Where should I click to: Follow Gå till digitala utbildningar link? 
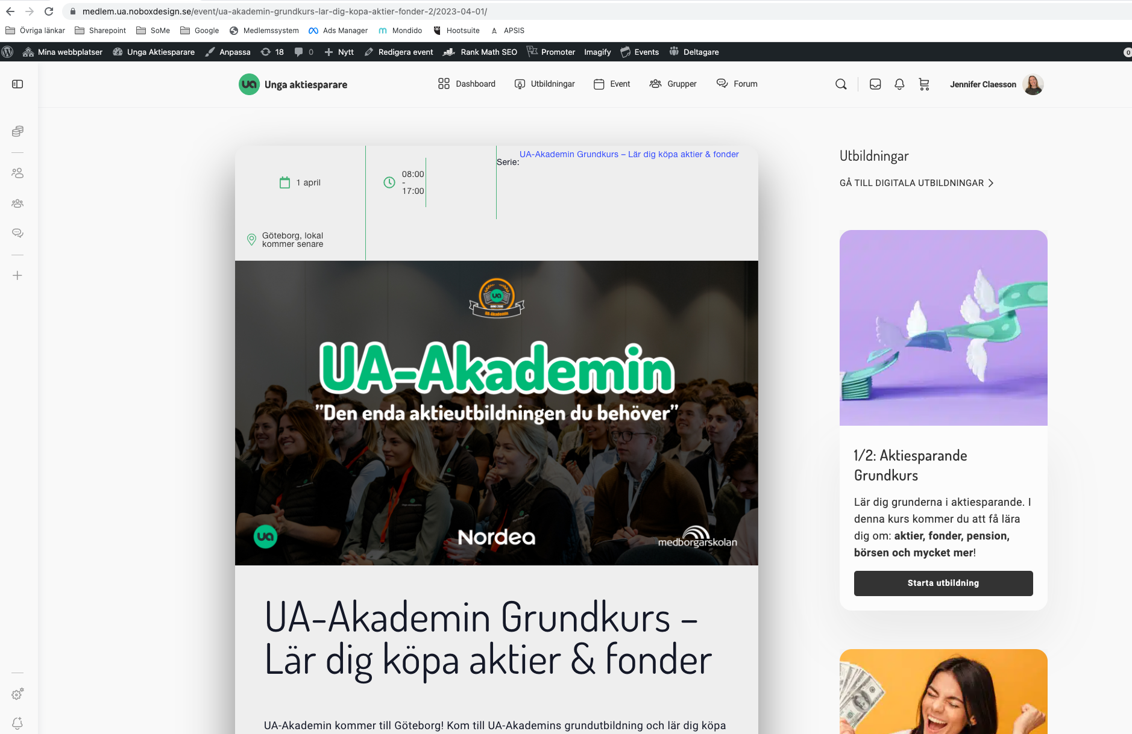click(916, 183)
